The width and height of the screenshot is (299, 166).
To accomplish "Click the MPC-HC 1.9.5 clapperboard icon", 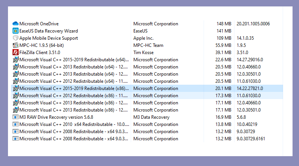I will (x=16, y=45).
